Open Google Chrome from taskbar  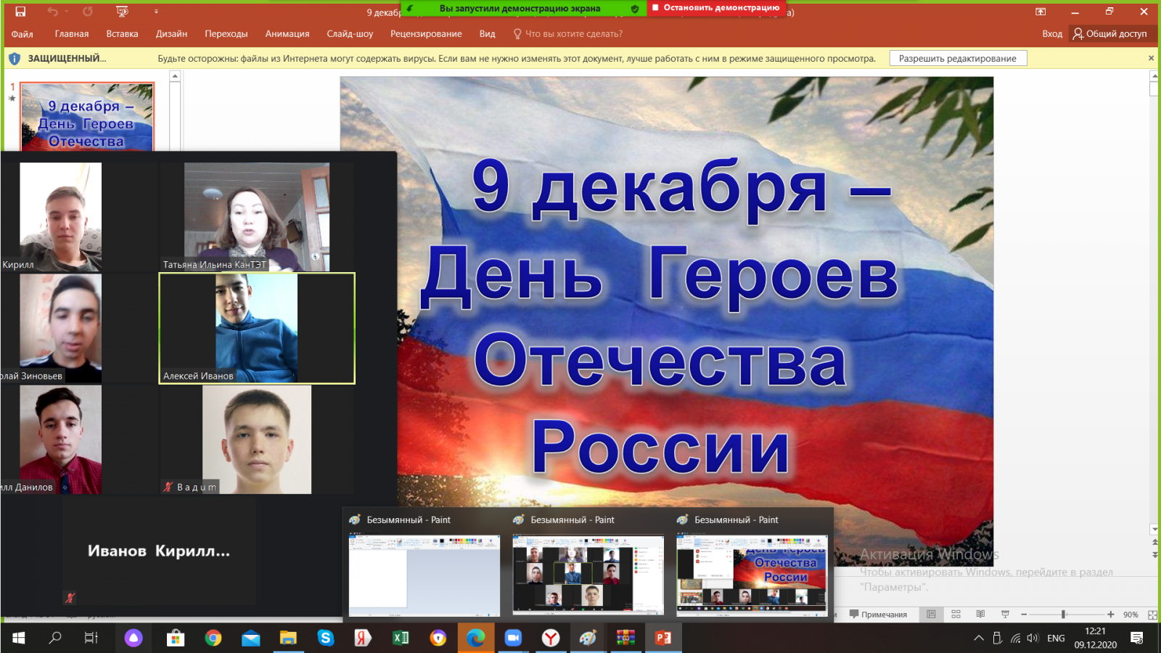coord(213,638)
